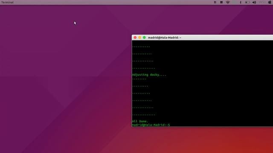Open the battery status indicator
The height and width of the screenshot is (153, 273).
click(x=247, y=2)
